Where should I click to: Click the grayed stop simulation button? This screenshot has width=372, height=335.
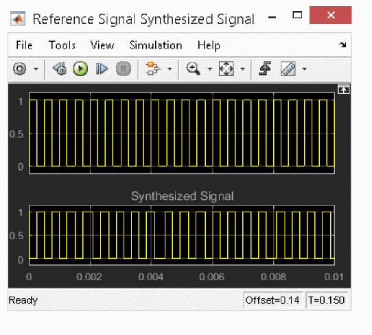[124, 69]
